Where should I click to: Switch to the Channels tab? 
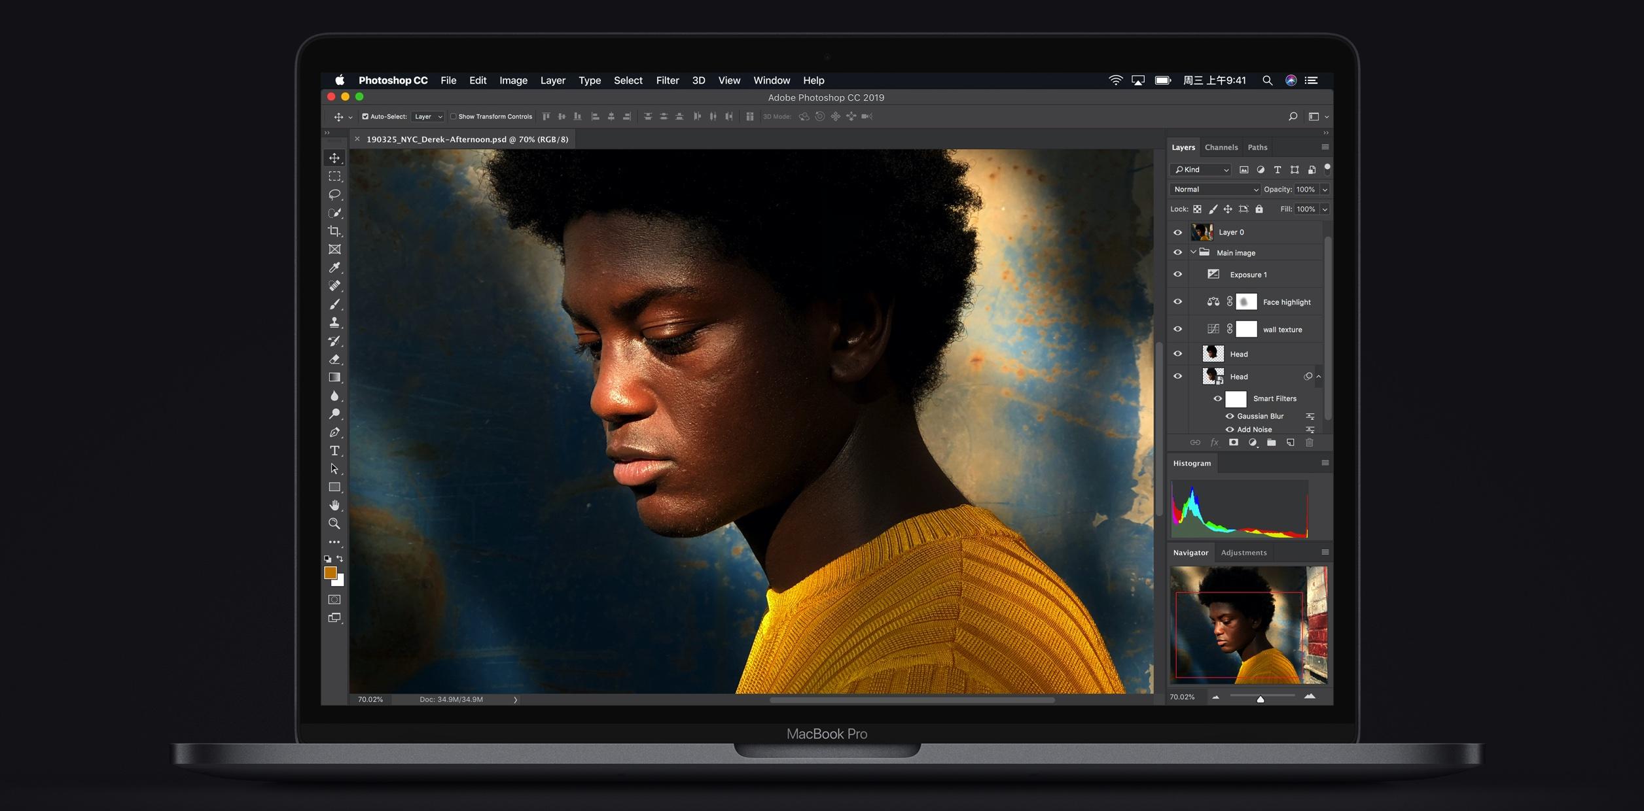(x=1221, y=147)
